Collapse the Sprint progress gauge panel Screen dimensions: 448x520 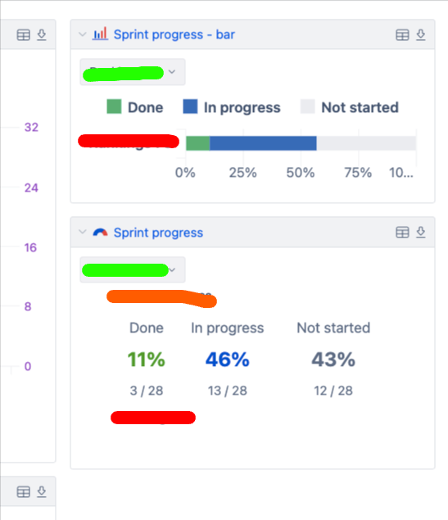[82, 232]
